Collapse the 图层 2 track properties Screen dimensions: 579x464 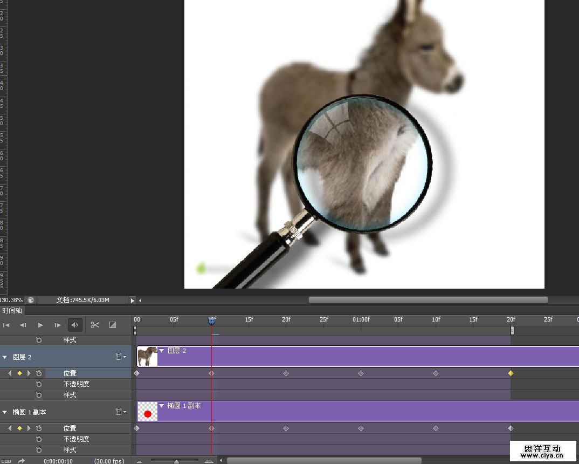coord(5,357)
